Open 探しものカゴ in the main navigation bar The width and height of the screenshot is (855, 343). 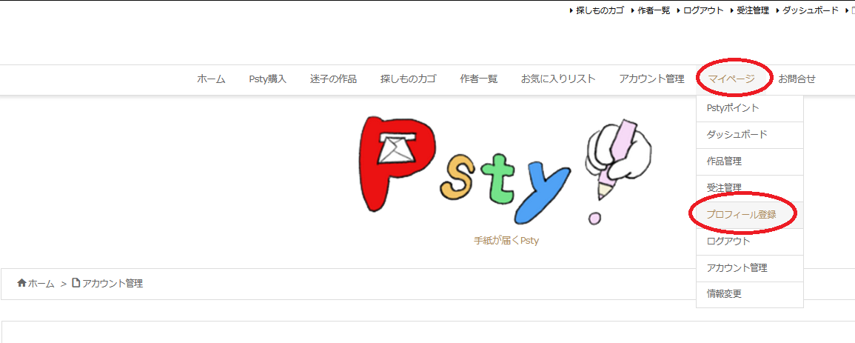(409, 79)
